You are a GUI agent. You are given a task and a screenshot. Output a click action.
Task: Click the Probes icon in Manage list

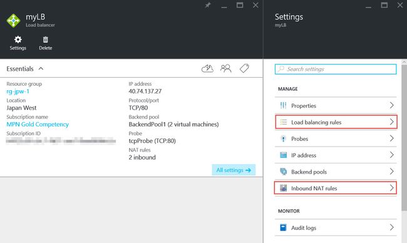(x=283, y=139)
